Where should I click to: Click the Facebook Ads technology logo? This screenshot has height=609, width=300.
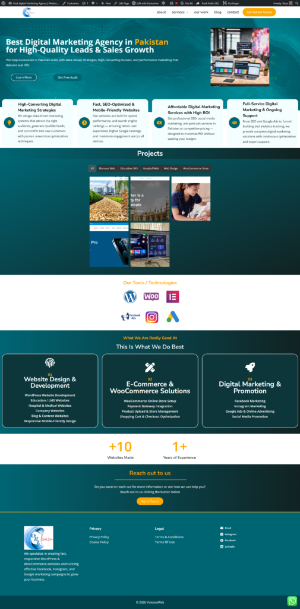pyautogui.click(x=131, y=317)
